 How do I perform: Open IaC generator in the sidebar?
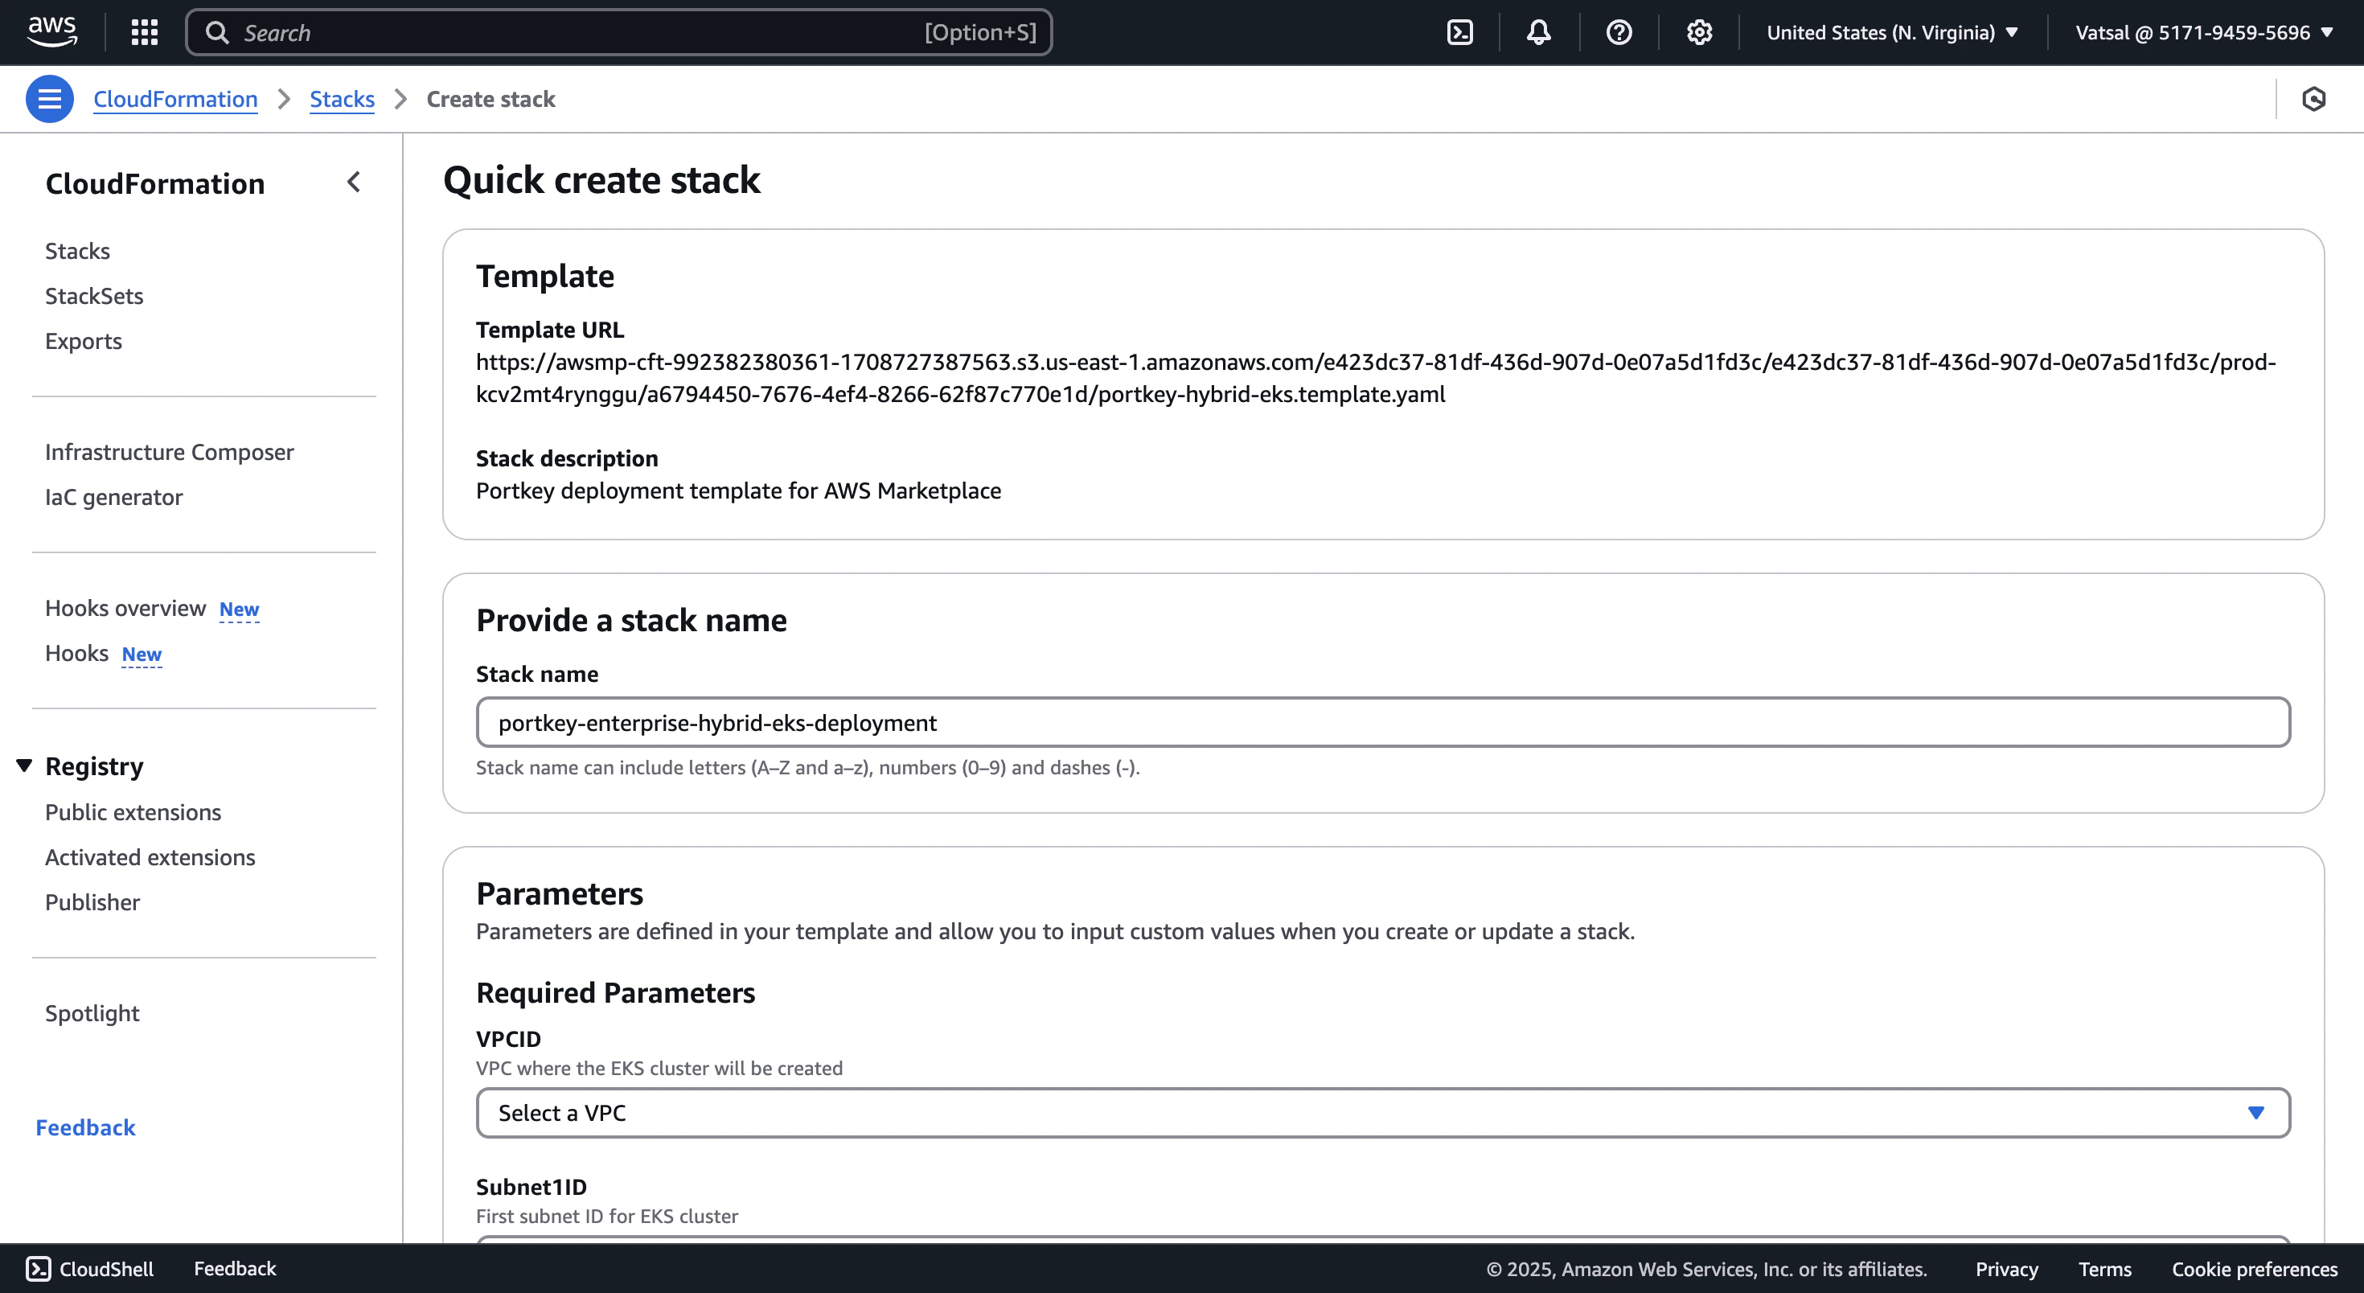click(x=114, y=496)
